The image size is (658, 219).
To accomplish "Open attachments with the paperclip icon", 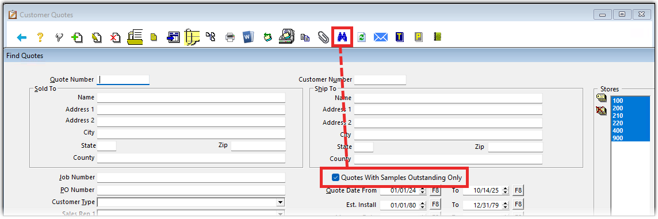I will [324, 37].
